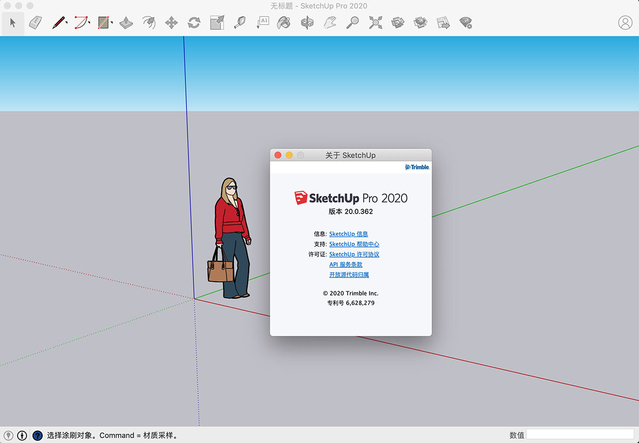Select the woman figure in the model

pos(230,237)
